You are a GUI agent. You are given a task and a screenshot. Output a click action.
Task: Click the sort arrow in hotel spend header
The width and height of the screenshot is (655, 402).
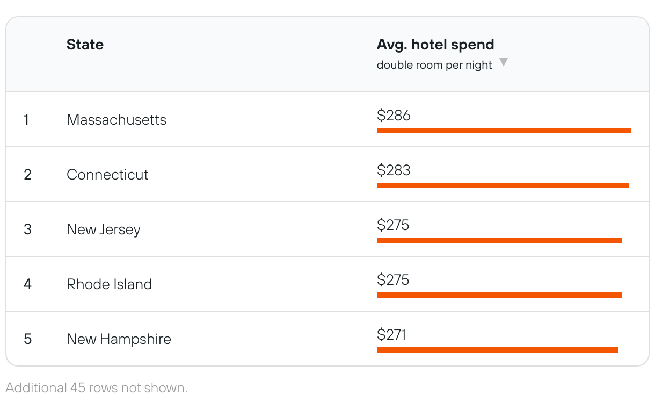503,62
